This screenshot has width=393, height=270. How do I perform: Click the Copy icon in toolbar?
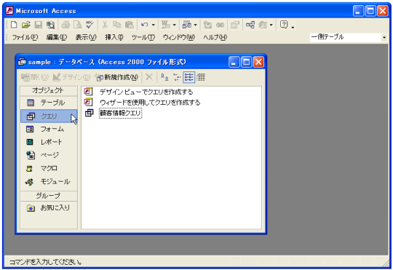tap(116, 25)
